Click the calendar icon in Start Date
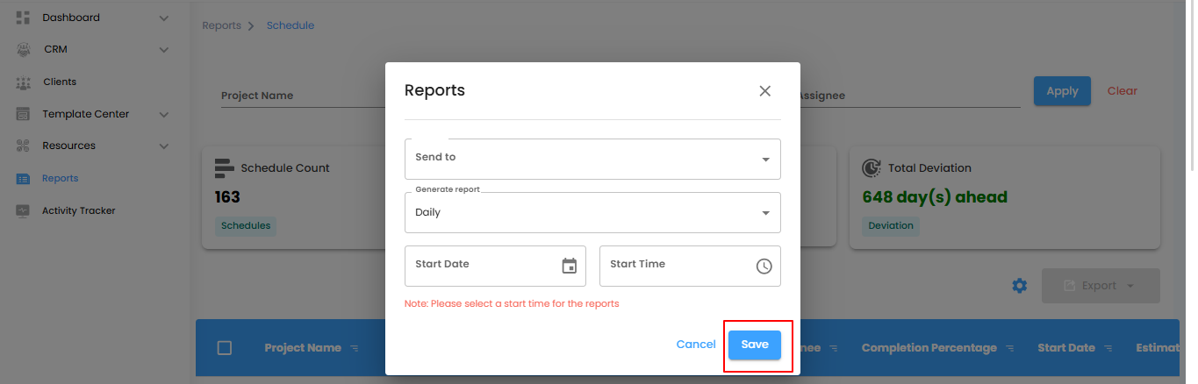The image size is (1198, 384). tap(570, 266)
